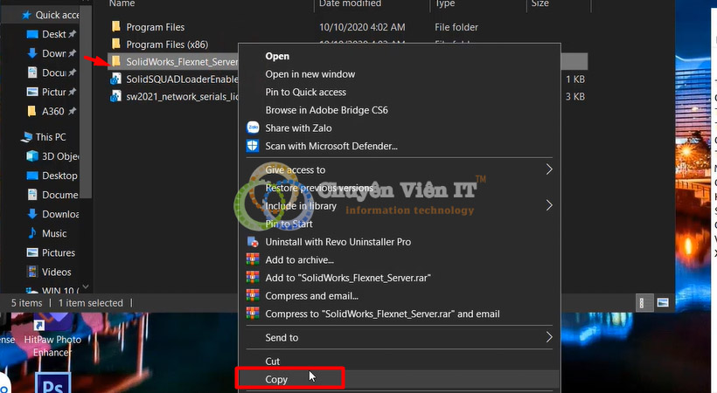
Task: Open Photoshop desktop shortcut icon
Action: coord(52,385)
